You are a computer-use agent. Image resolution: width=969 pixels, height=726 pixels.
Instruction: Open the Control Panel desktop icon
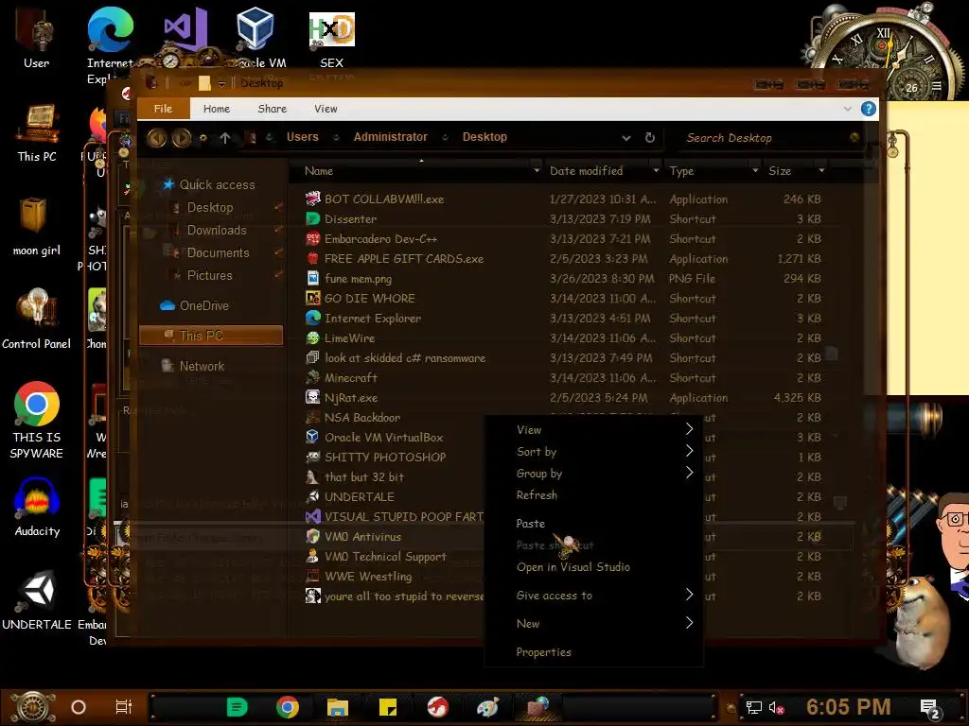[37, 320]
